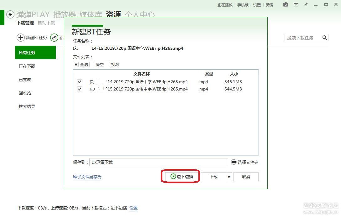Uncheck the 544.5MB file checkbox
Viewport: 341px width, 217px height.
80,89
